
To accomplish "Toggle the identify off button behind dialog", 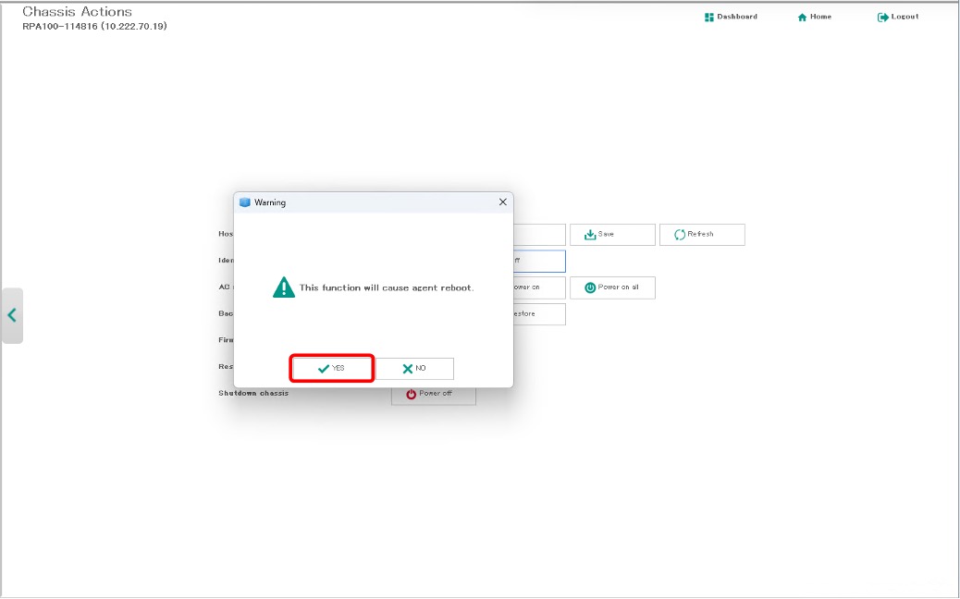I will tap(538, 261).
